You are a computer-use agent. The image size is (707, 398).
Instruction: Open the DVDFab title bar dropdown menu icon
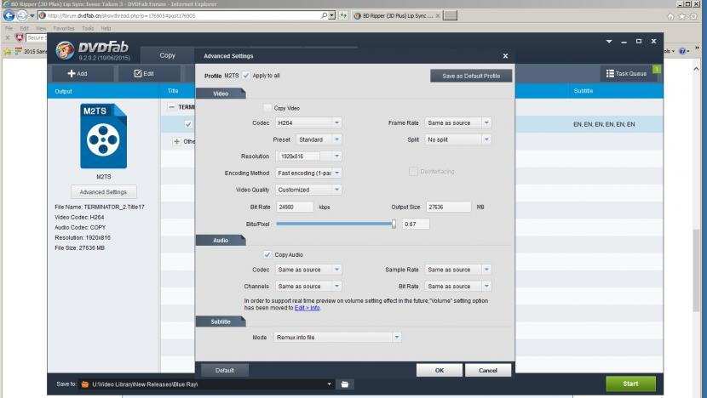pos(609,41)
